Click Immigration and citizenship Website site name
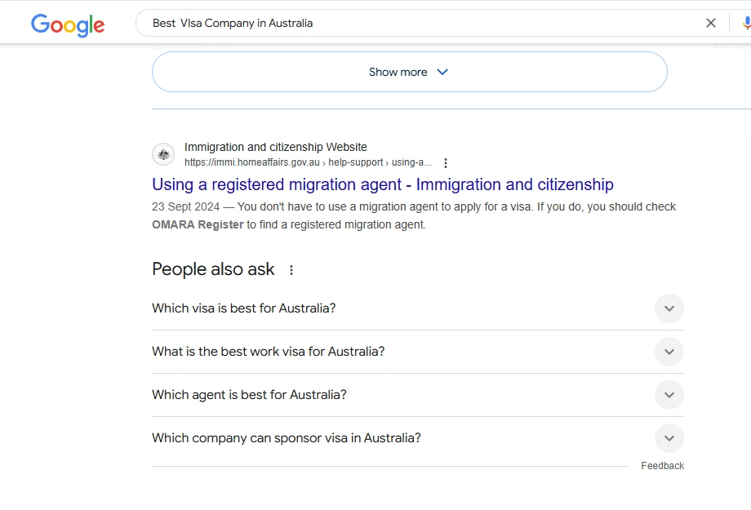Viewport: 751px width, 510px height. (x=276, y=147)
